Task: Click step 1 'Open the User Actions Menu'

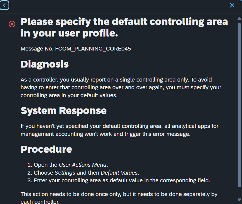Action: click(x=67, y=165)
